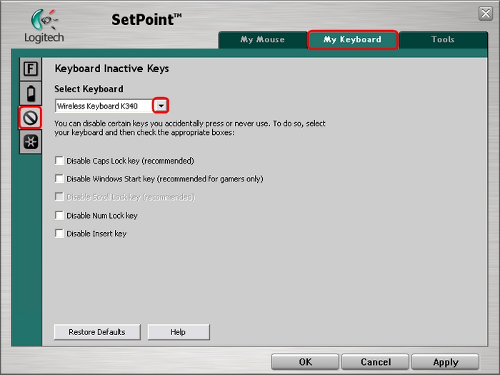This screenshot has width=500, height=375.
Task: Open Help for inactive keys
Action: (x=178, y=332)
